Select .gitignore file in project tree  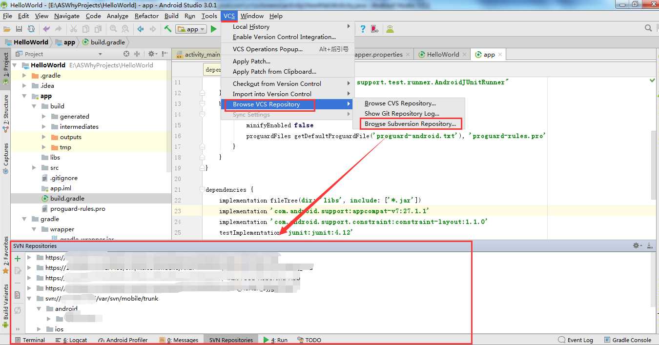tap(63, 178)
